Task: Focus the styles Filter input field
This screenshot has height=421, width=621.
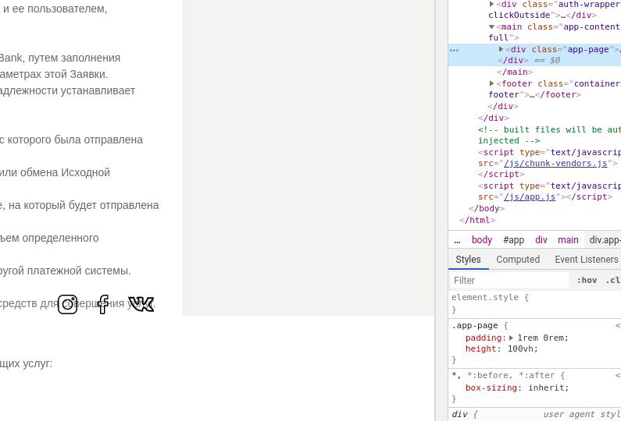Action: click(x=509, y=280)
